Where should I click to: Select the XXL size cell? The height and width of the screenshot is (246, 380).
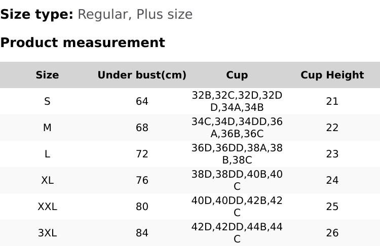click(x=47, y=207)
